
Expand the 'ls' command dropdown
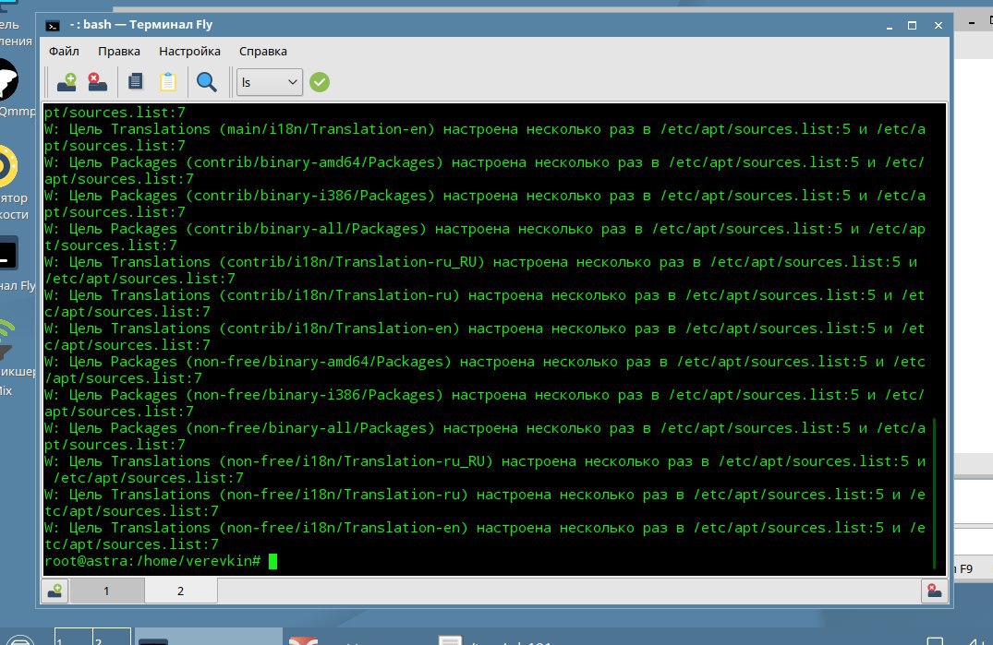pos(269,82)
